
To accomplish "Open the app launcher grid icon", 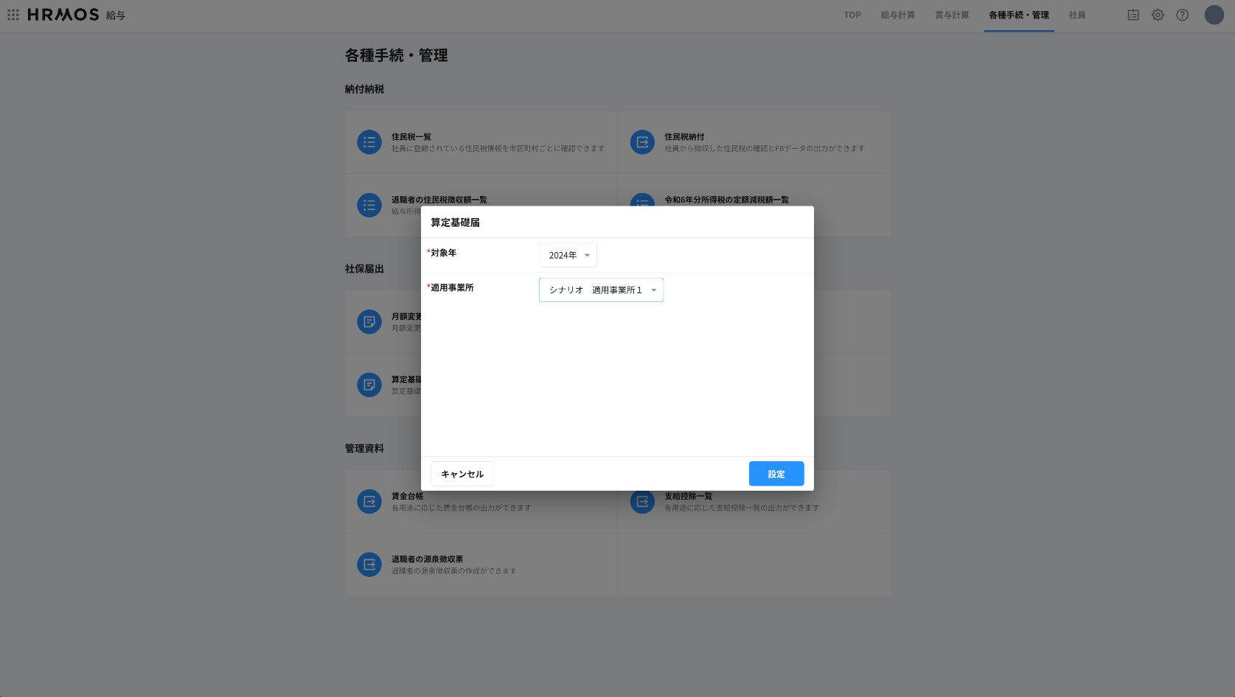I will click(13, 15).
